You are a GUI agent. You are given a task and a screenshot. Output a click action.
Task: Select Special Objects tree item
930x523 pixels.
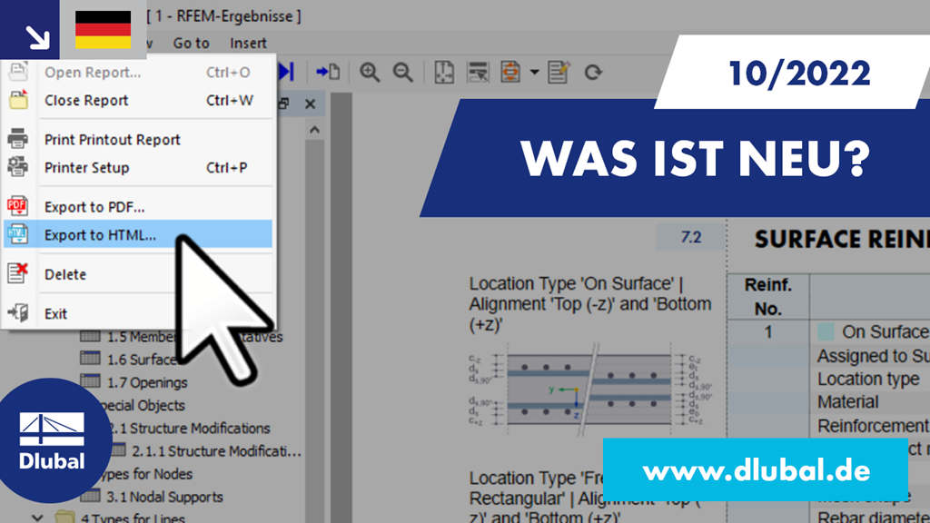143,406
